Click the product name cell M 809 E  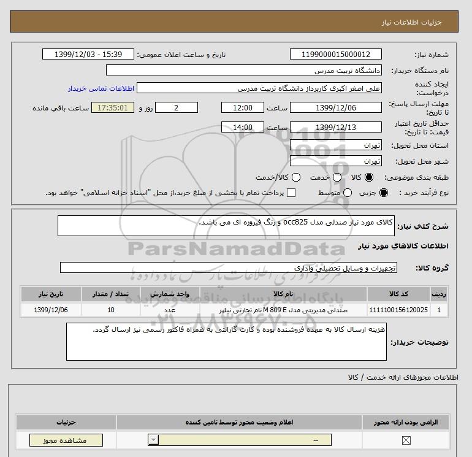point(283,310)
